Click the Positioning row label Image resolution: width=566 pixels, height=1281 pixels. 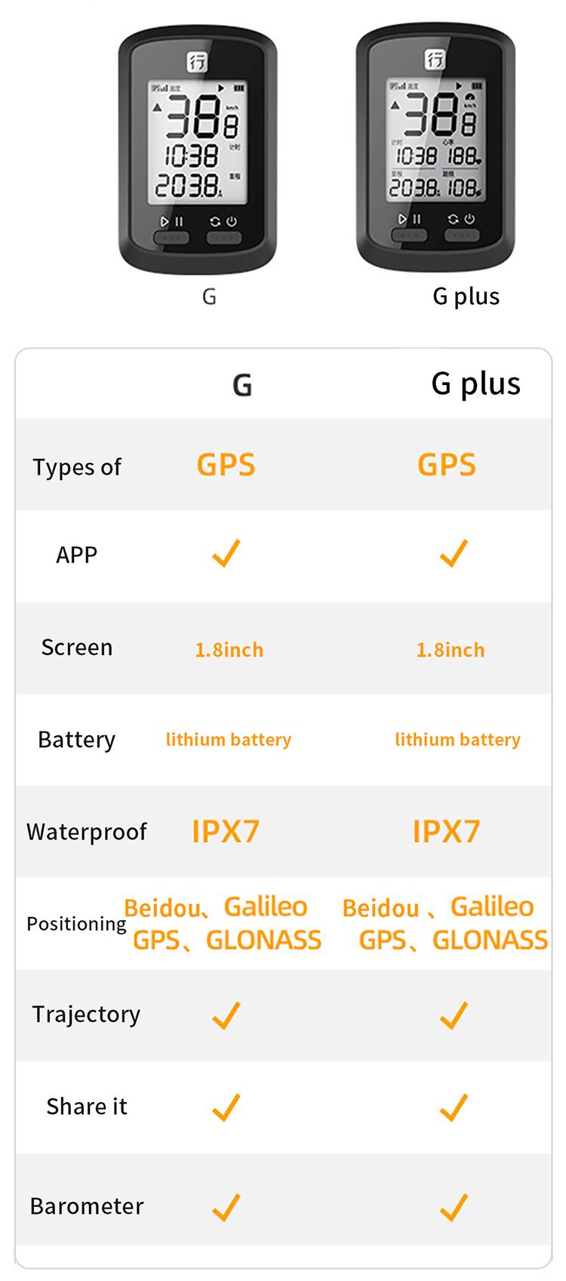point(76,924)
